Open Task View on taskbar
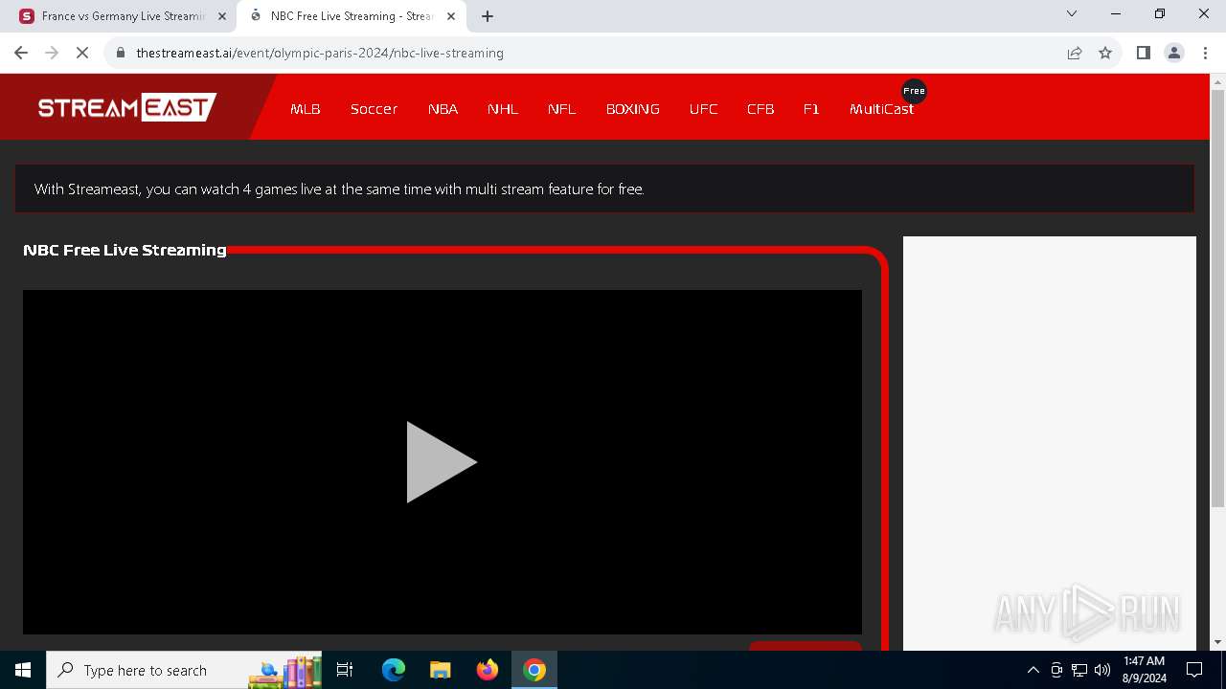This screenshot has height=689, width=1226. click(x=345, y=670)
